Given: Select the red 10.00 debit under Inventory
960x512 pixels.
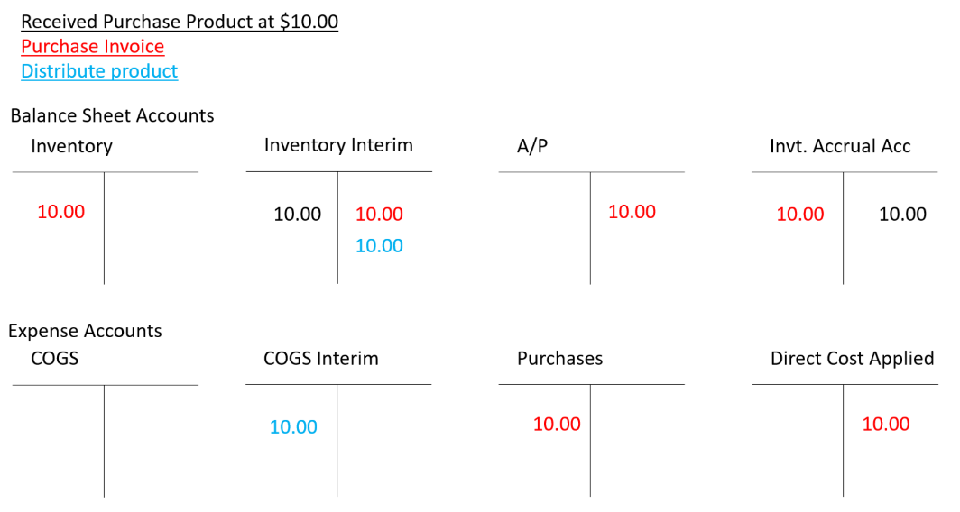Looking at the screenshot, I should [61, 212].
